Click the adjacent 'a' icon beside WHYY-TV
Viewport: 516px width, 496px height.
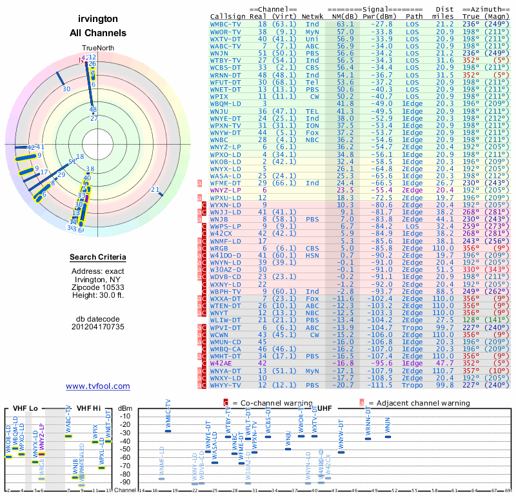(x=199, y=386)
